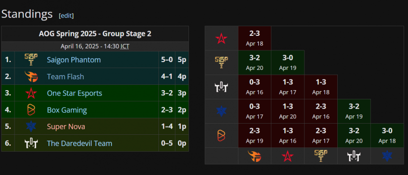Click 3-0 Apr 18 result cell
Image resolution: width=408 pixels, height=175 pixels.
point(387,136)
